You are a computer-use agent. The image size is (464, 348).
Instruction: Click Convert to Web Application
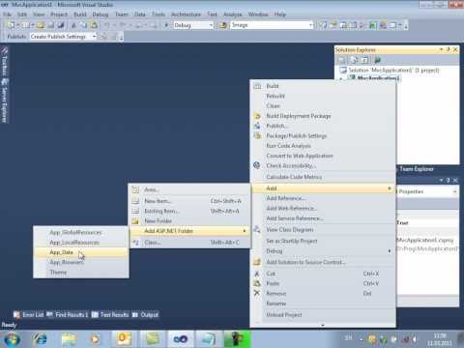click(x=323, y=156)
